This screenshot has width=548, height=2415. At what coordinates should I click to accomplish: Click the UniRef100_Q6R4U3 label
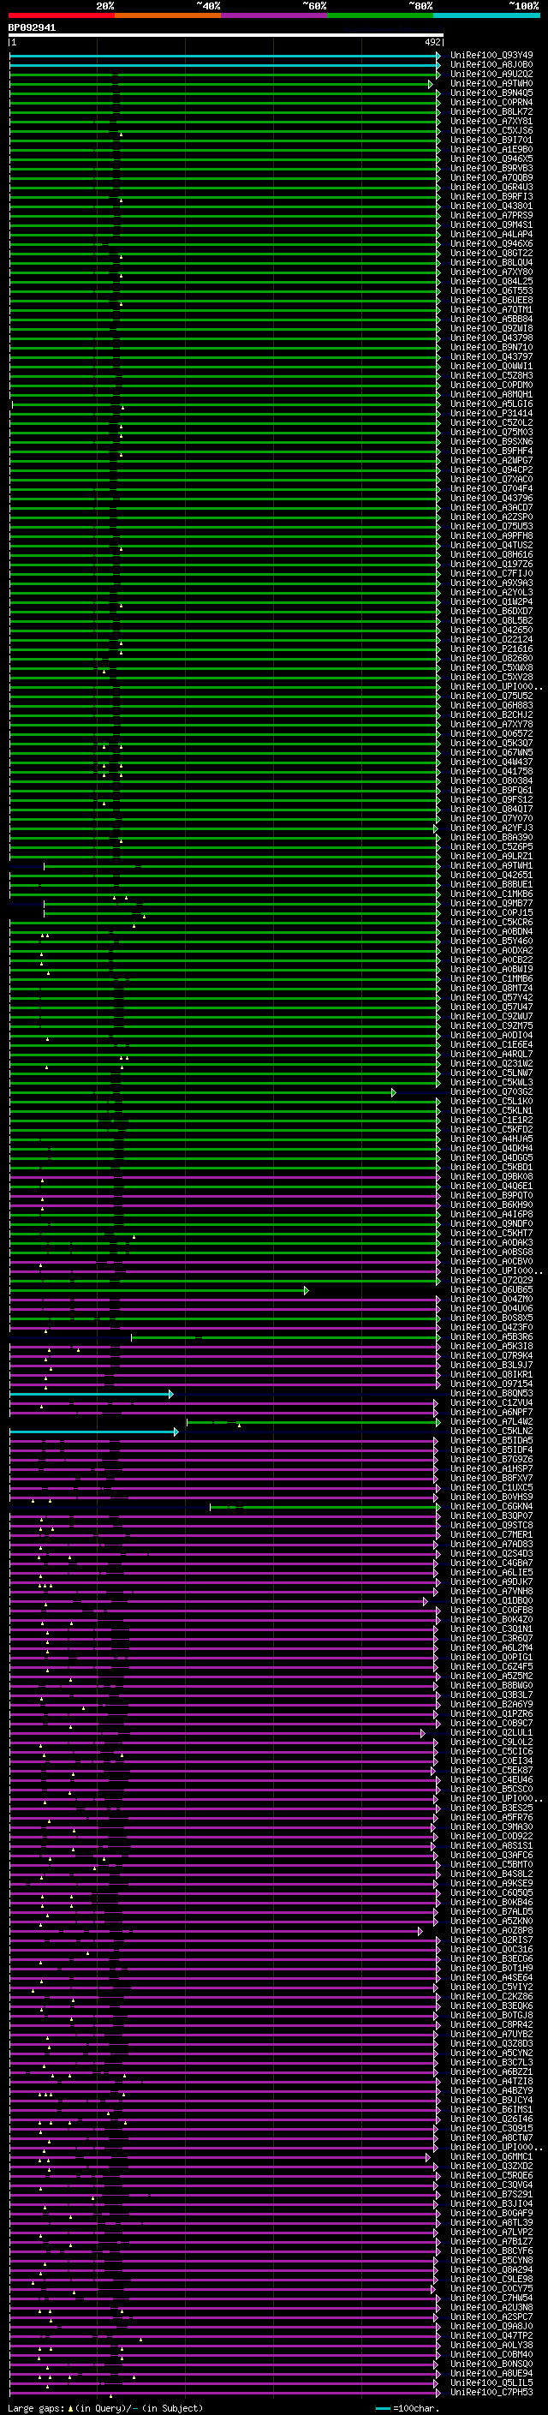(x=491, y=187)
